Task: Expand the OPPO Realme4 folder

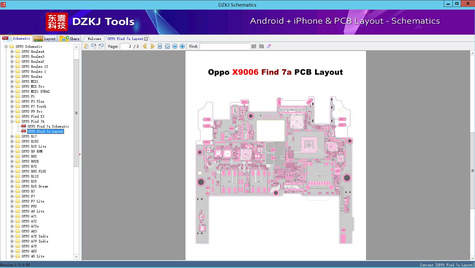Action: point(12,51)
